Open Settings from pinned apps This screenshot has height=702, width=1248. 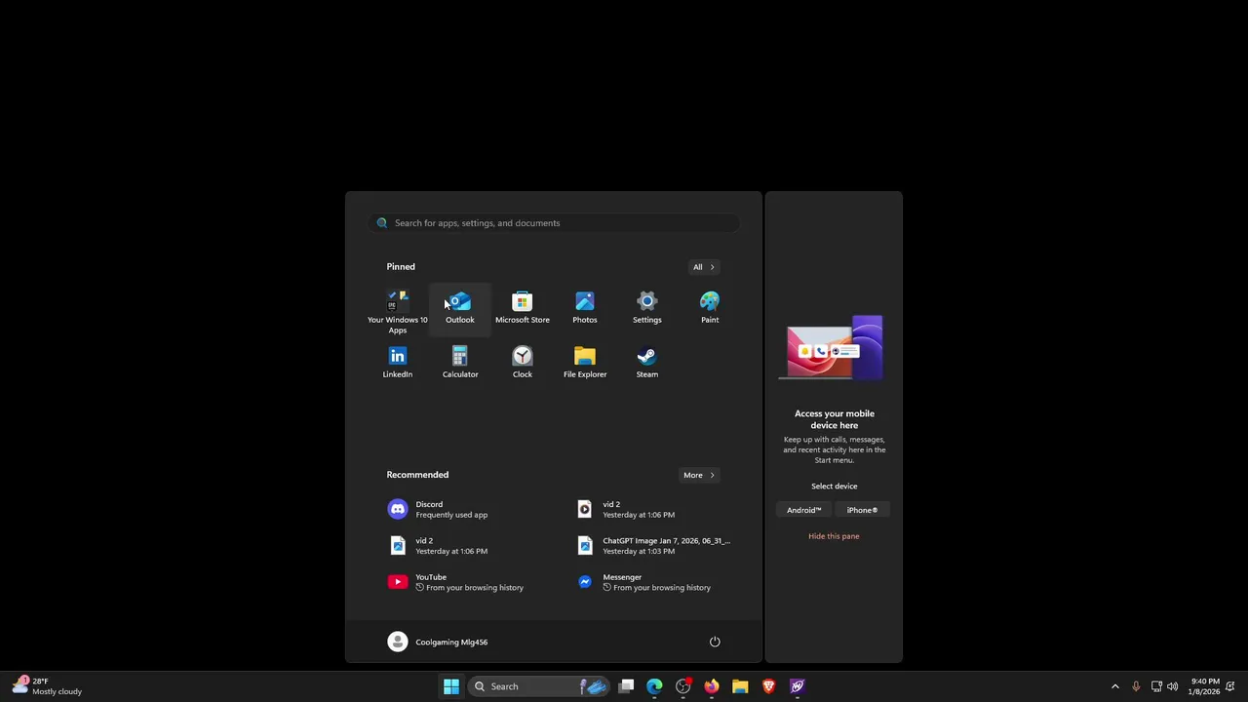[x=646, y=308]
